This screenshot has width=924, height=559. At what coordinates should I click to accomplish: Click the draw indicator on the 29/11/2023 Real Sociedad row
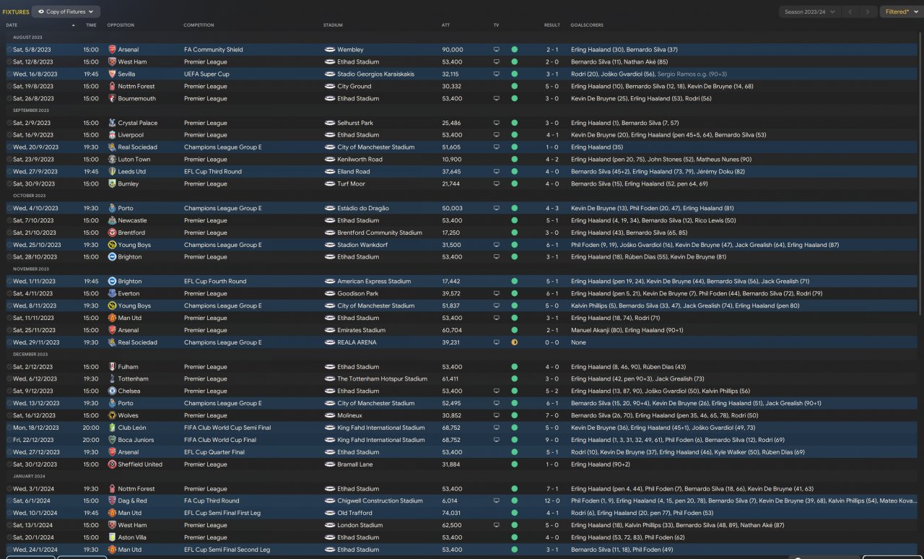514,342
